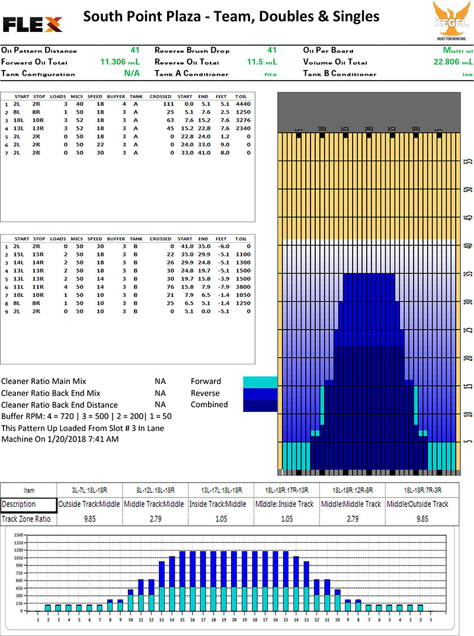
Task: Click the South Point Plaza report title
Action: pyautogui.click(x=231, y=17)
